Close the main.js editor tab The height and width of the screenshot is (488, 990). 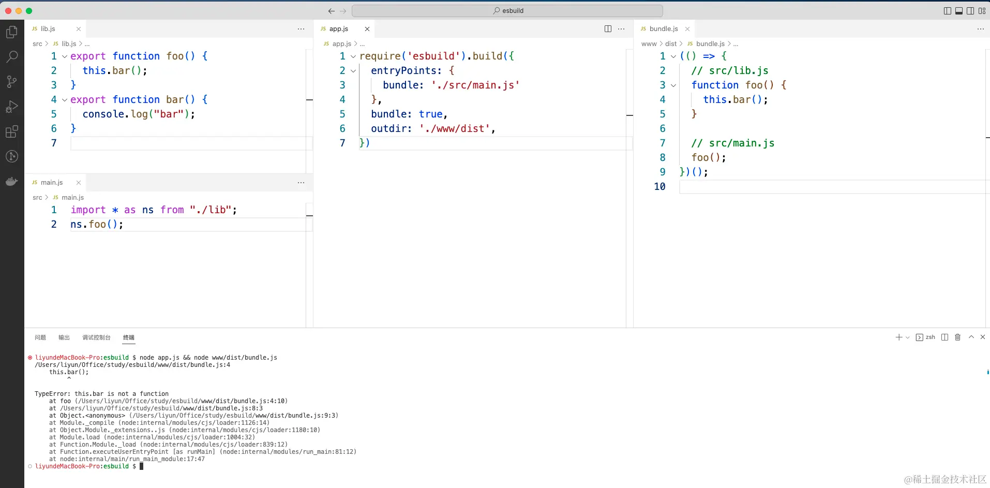point(79,183)
